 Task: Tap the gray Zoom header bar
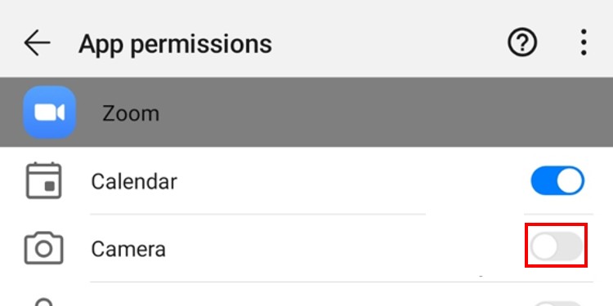(x=306, y=112)
